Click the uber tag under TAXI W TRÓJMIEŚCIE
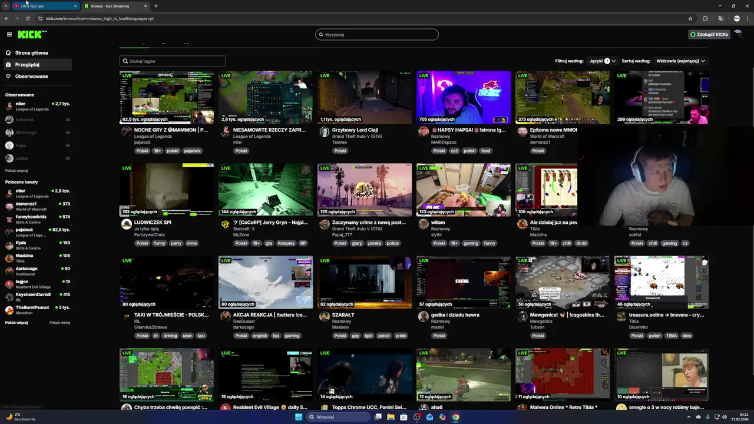This screenshot has width=754, height=424. [187, 336]
